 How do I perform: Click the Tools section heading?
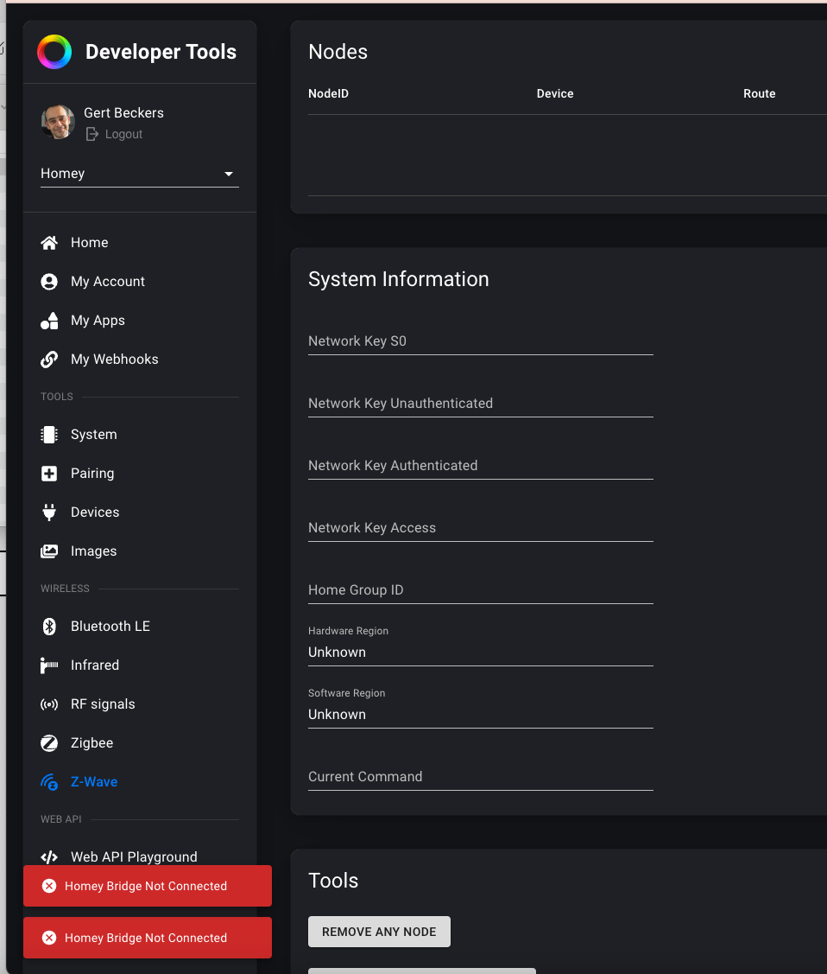tap(333, 881)
